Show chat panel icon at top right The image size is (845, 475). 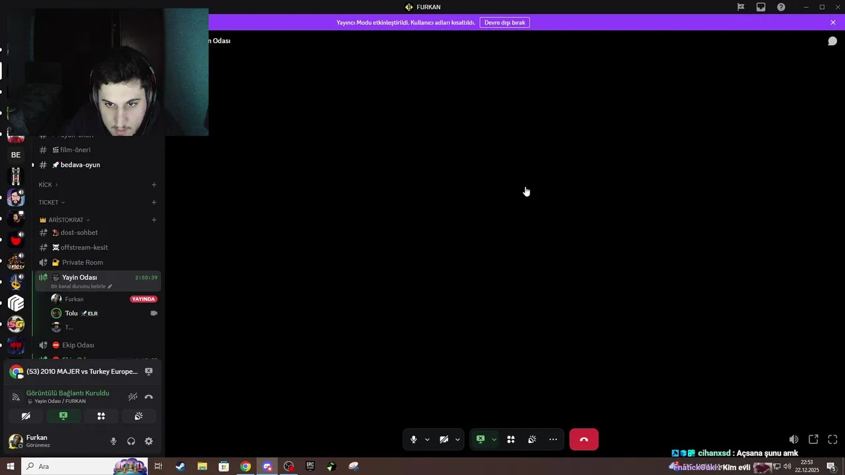click(x=832, y=41)
